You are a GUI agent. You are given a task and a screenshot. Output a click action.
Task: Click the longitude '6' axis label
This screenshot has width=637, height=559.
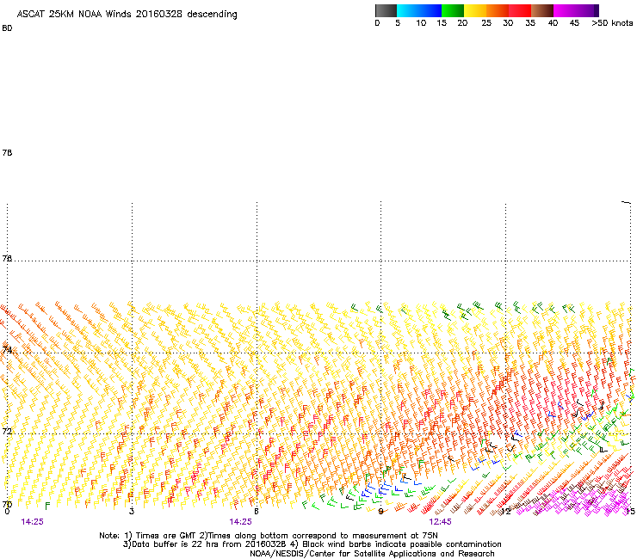point(257,512)
